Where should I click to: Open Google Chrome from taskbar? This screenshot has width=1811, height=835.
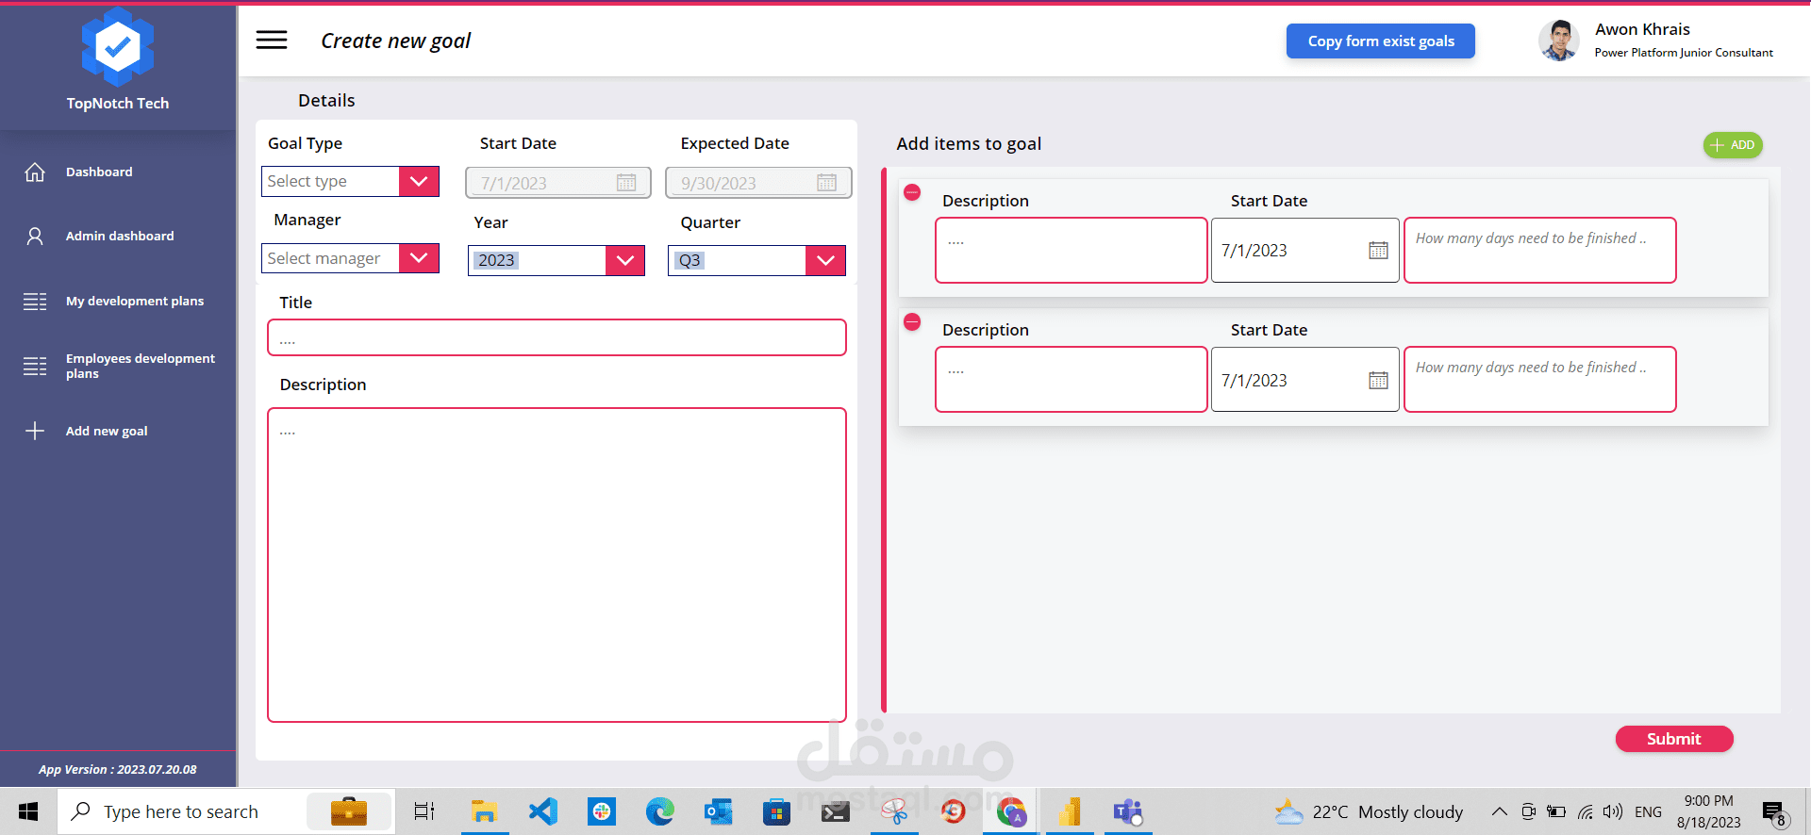[1011, 811]
